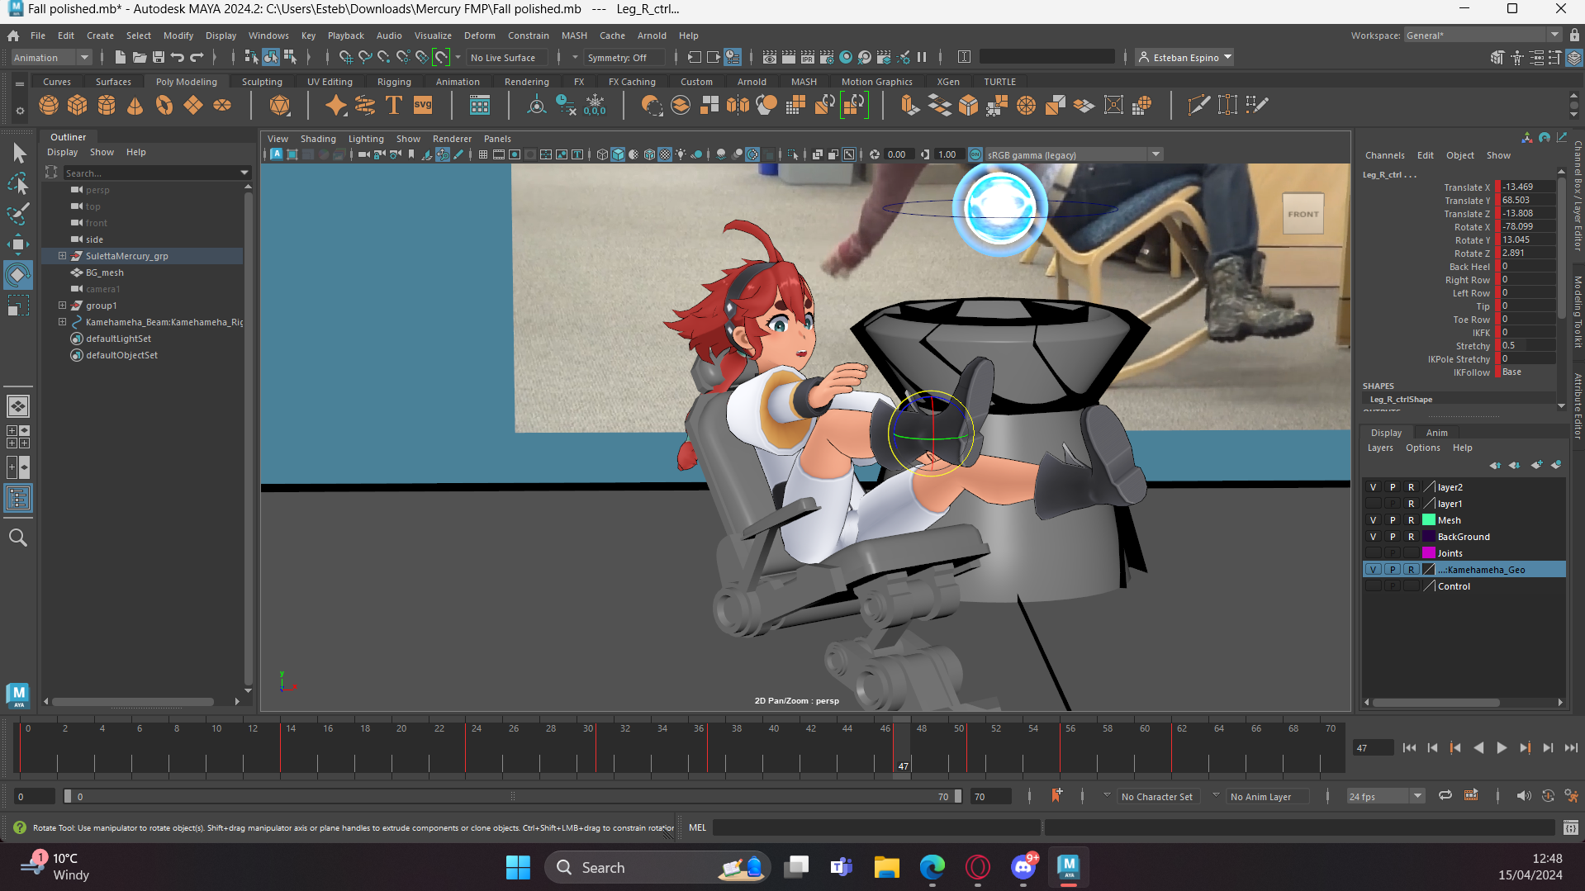The image size is (1585, 891).
Task: Create a polygon cone from shelf
Action: coord(135,106)
